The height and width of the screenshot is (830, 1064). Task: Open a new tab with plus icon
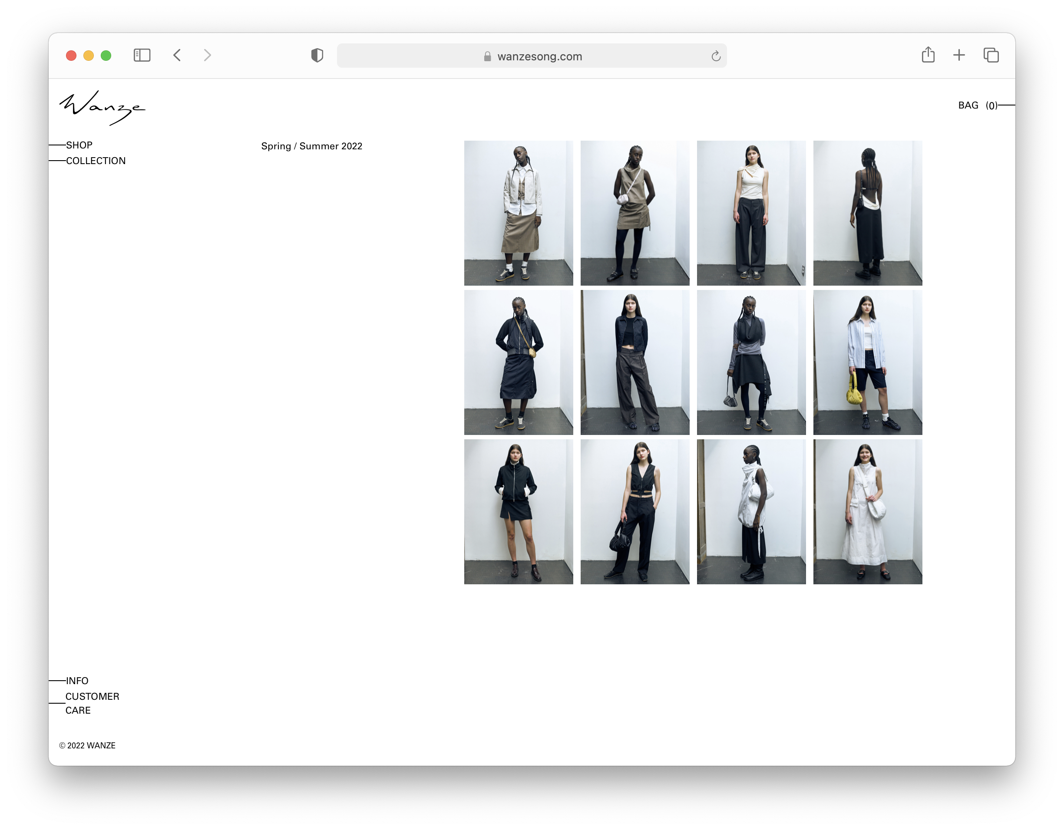click(958, 55)
